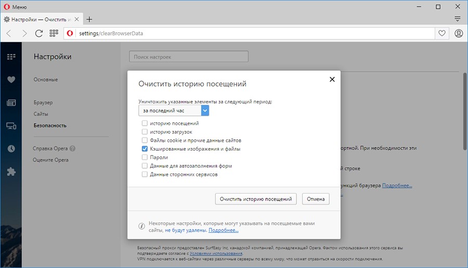The height and width of the screenshot is (268, 468).
Task: Open the synced devices sidebar icon
Action: click(11, 126)
